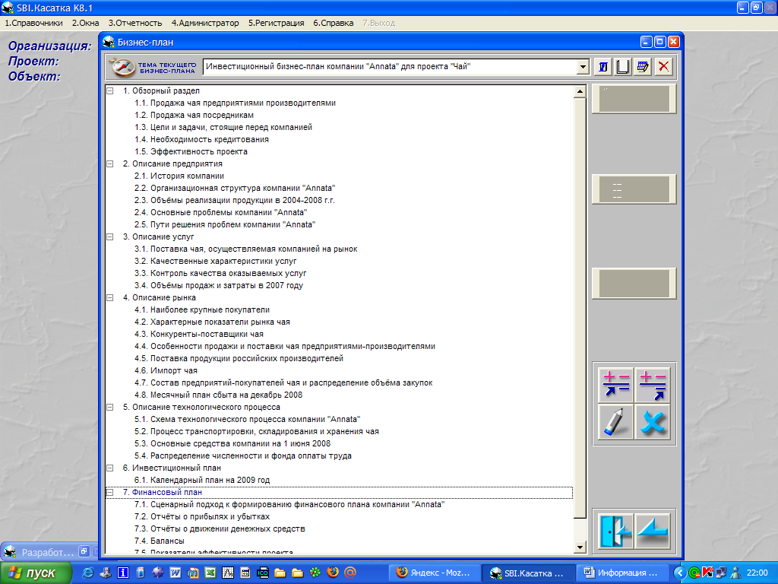Click the tree scrollbar down arrow

[x=580, y=547]
